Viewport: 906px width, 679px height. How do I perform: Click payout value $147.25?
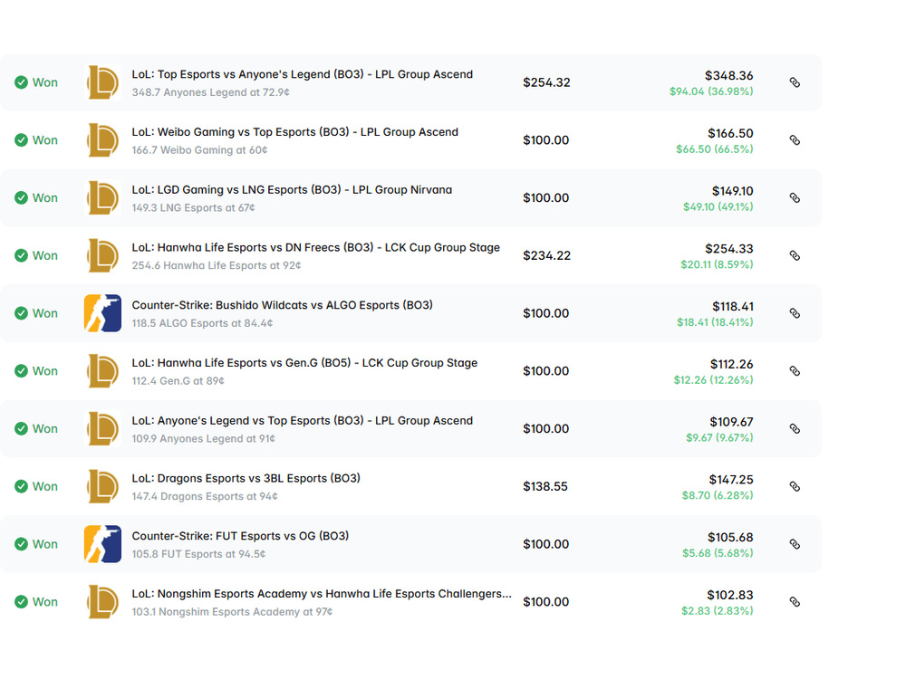(x=731, y=480)
